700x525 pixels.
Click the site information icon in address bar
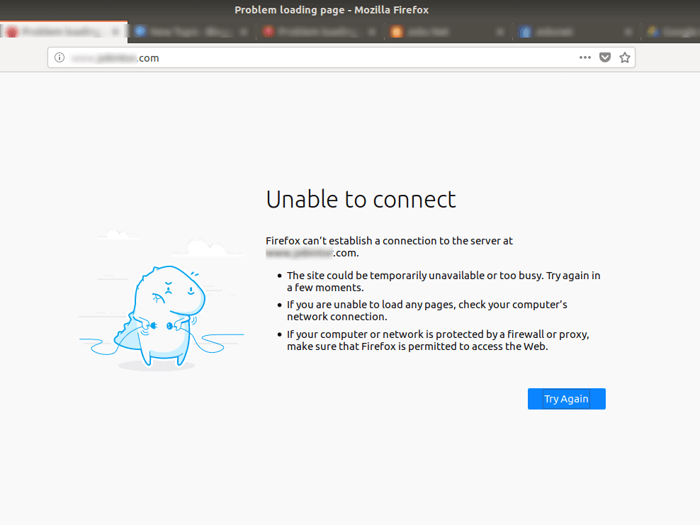(60, 57)
